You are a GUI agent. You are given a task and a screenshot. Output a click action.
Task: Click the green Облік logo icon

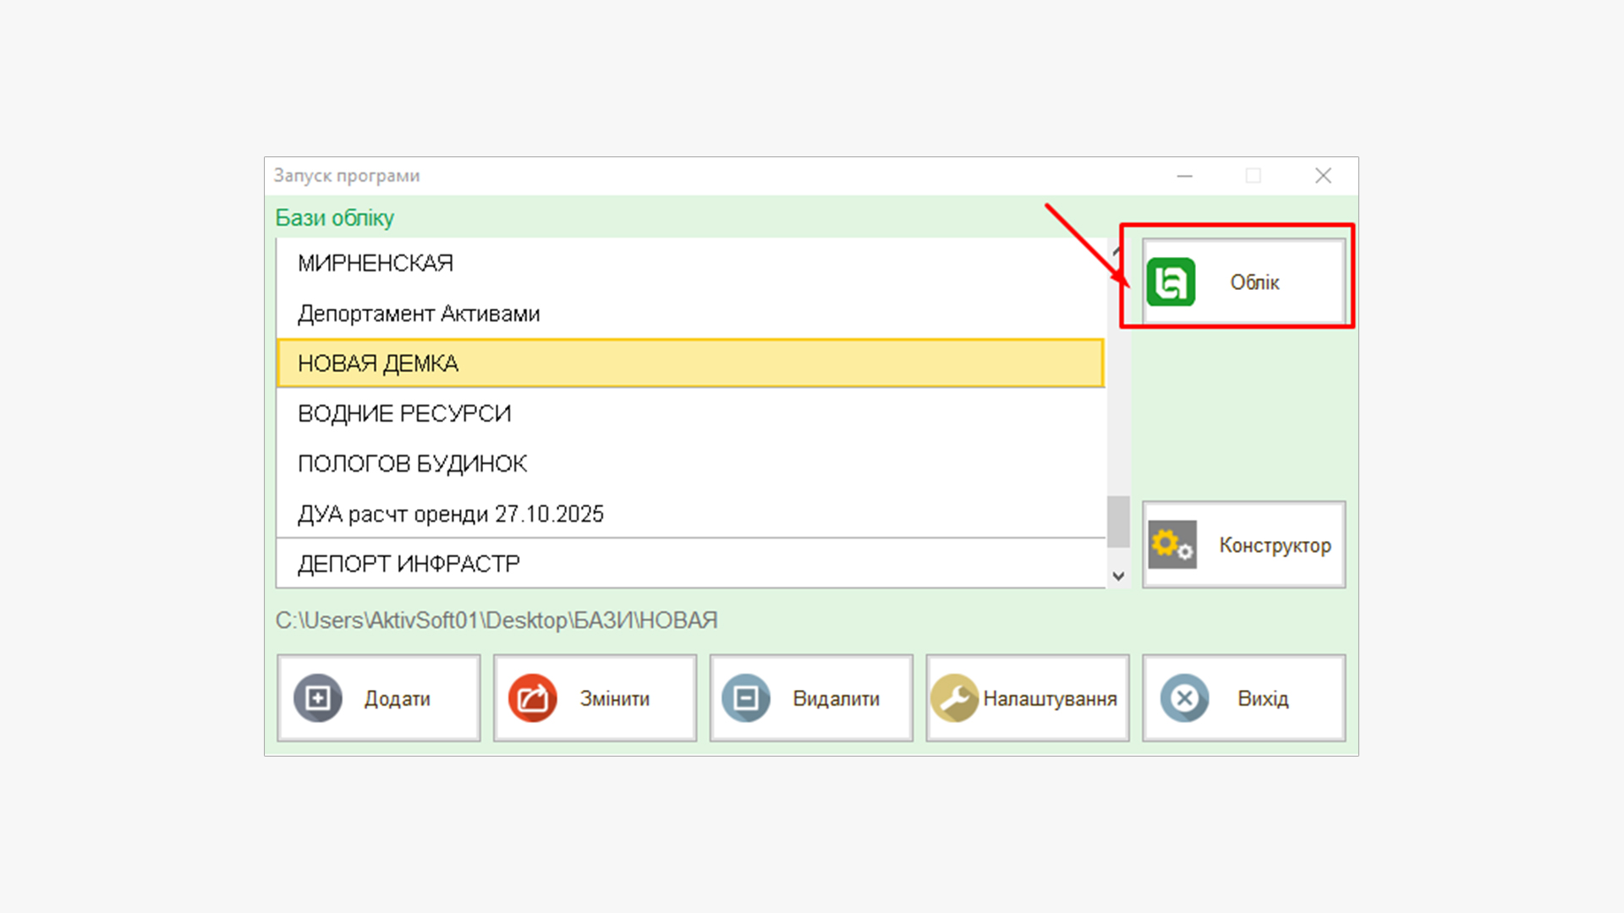pyautogui.click(x=1171, y=282)
